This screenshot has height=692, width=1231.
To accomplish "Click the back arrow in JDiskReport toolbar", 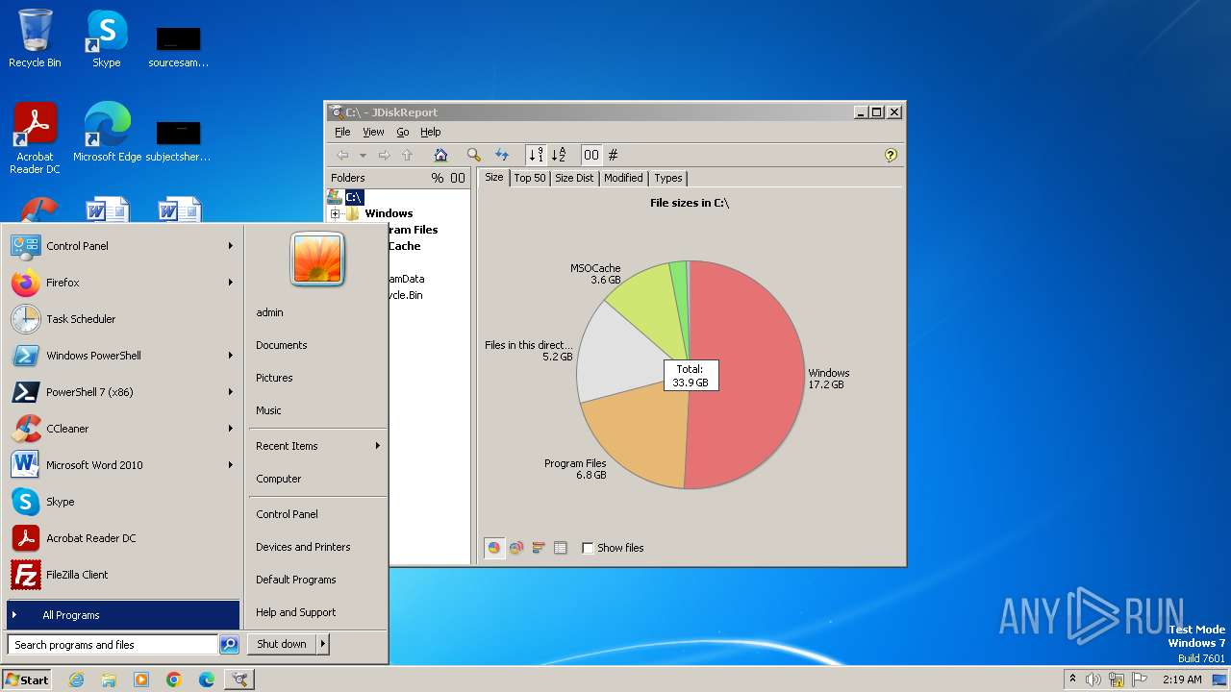I will coord(342,155).
